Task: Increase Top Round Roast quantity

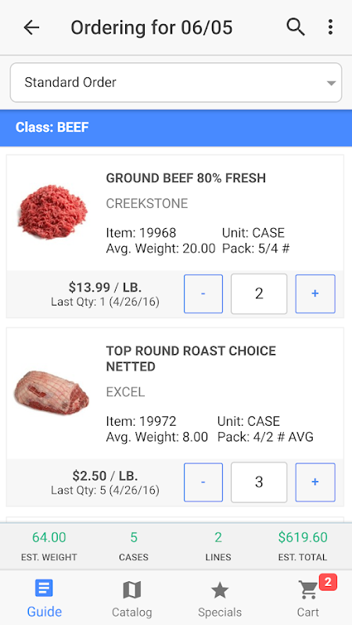Action: [315, 482]
